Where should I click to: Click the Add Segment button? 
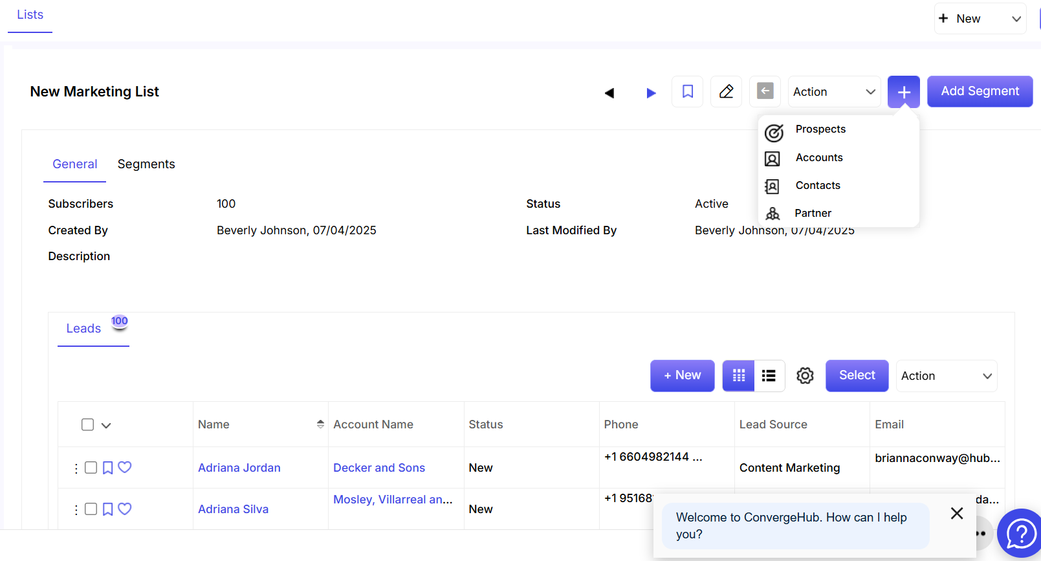pyautogui.click(x=980, y=91)
